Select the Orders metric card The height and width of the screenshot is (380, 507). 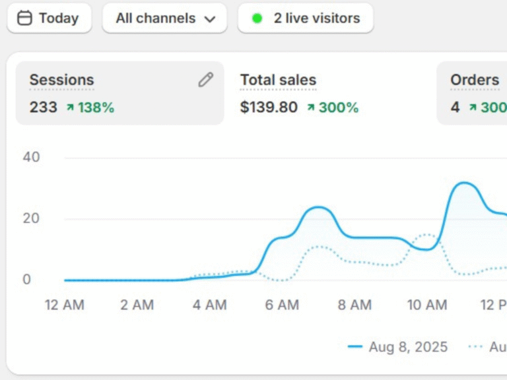pos(472,93)
